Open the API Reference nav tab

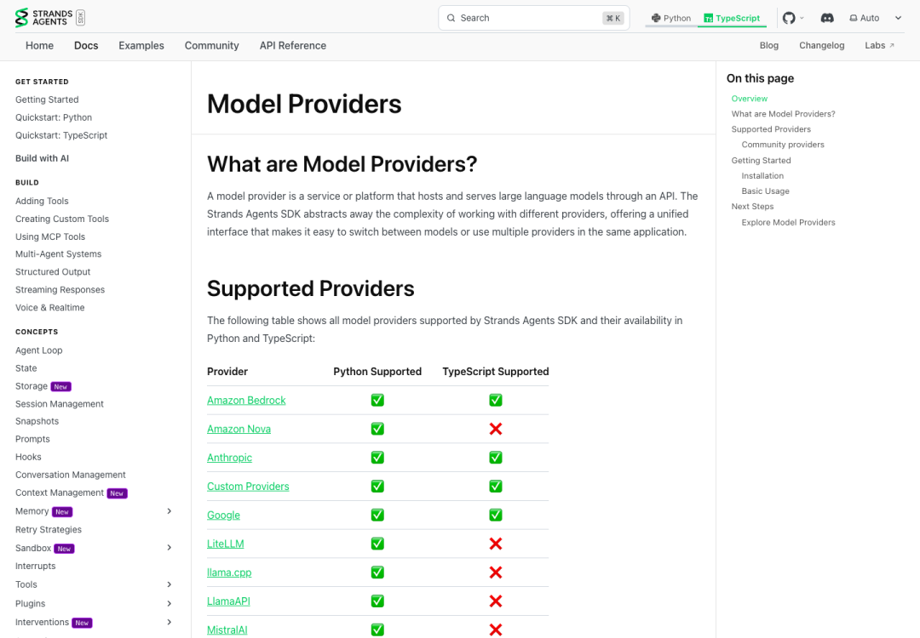click(x=293, y=46)
